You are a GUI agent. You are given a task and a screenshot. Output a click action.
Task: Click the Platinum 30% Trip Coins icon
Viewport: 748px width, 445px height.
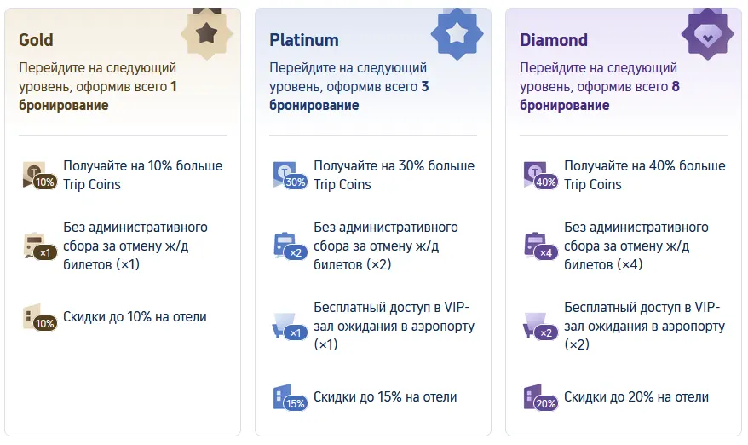[x=290, y=176]
